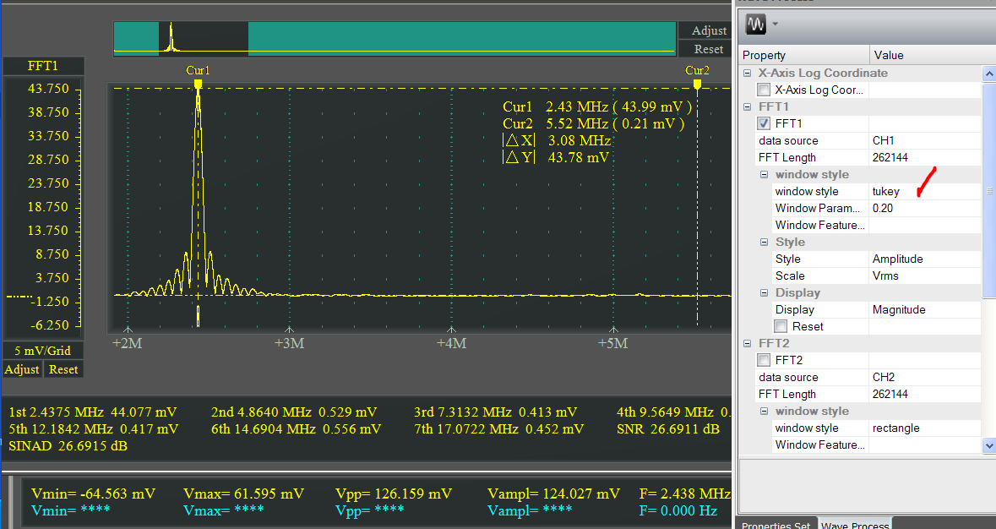Image resolution: width=996 pixels, height=529 pixels.
Task: Click Adjust below the 5 mV/Grid label
Action: [22, 369]
